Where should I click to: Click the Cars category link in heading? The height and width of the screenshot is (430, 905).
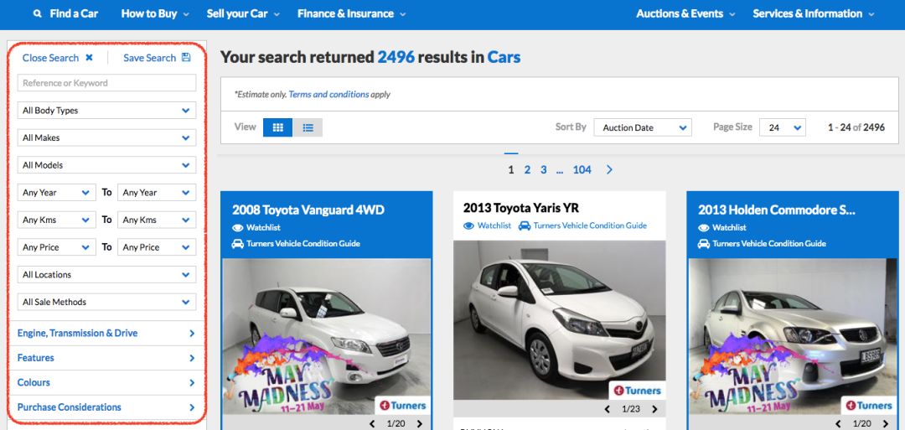pos(504,57)
